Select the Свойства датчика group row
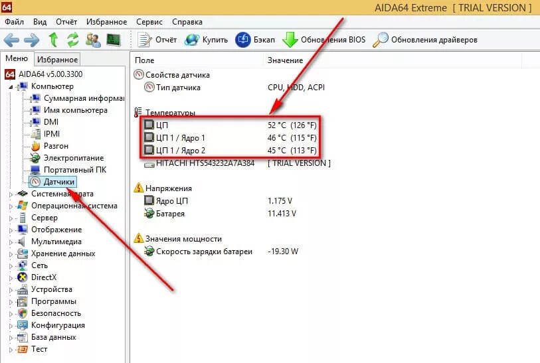The height and width of the screenshot is (363, 540). (172, 75)
